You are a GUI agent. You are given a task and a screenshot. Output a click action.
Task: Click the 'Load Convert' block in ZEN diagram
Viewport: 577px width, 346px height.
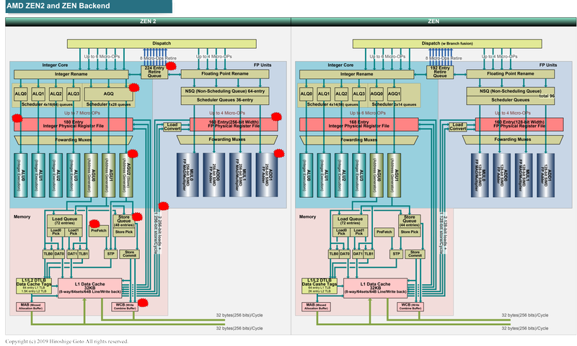click(458, 127)
